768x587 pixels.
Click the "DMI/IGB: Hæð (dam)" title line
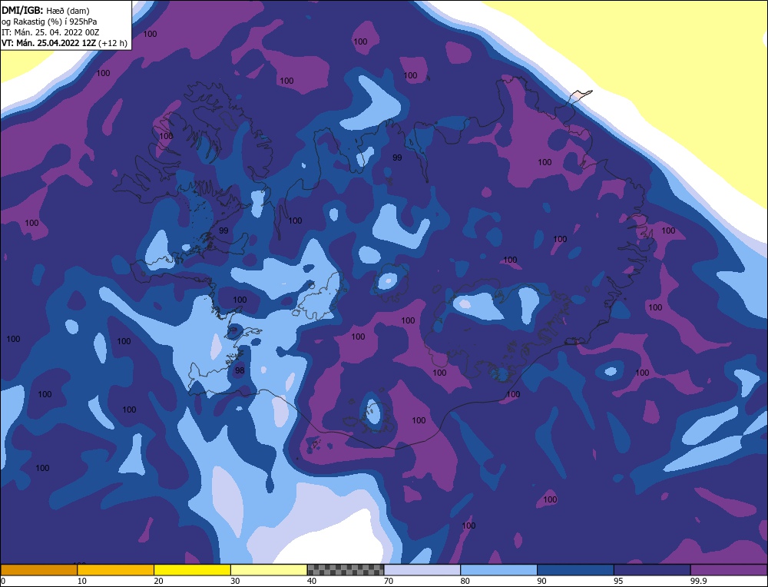tap(45, 10)
